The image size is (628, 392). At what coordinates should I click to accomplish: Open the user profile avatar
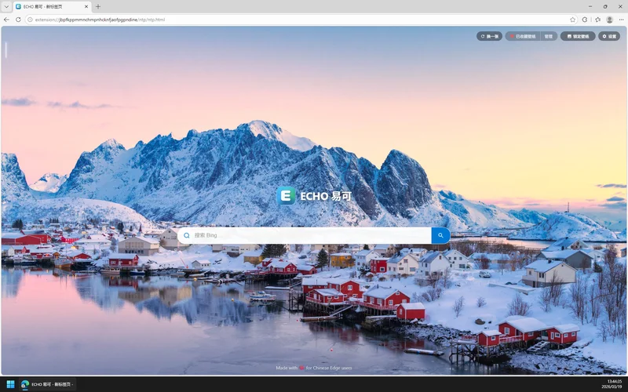609,20
